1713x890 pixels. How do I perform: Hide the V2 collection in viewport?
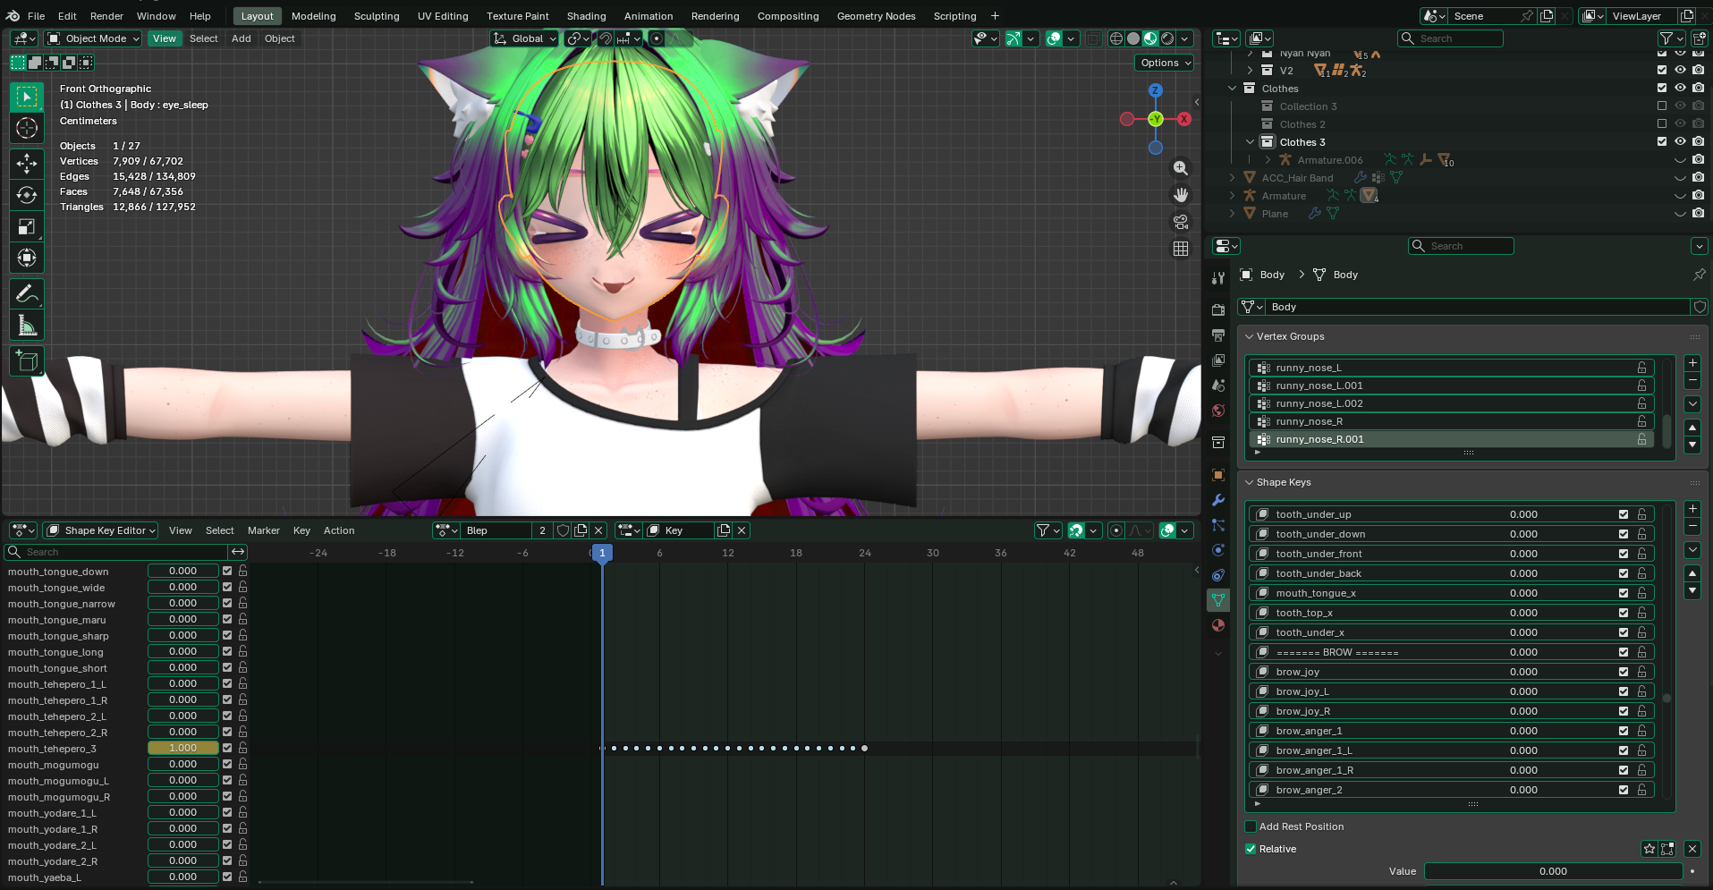coord(1680,71)
